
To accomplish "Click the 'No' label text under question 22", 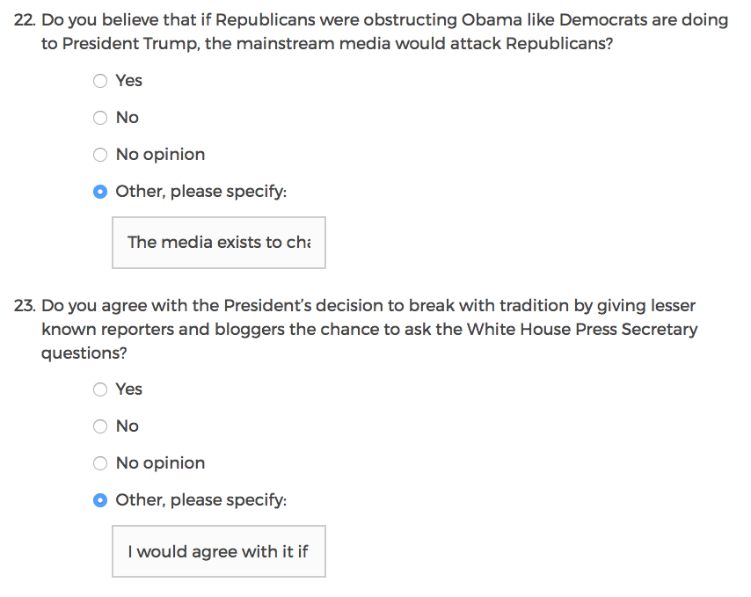I will (x=128, y=118).
